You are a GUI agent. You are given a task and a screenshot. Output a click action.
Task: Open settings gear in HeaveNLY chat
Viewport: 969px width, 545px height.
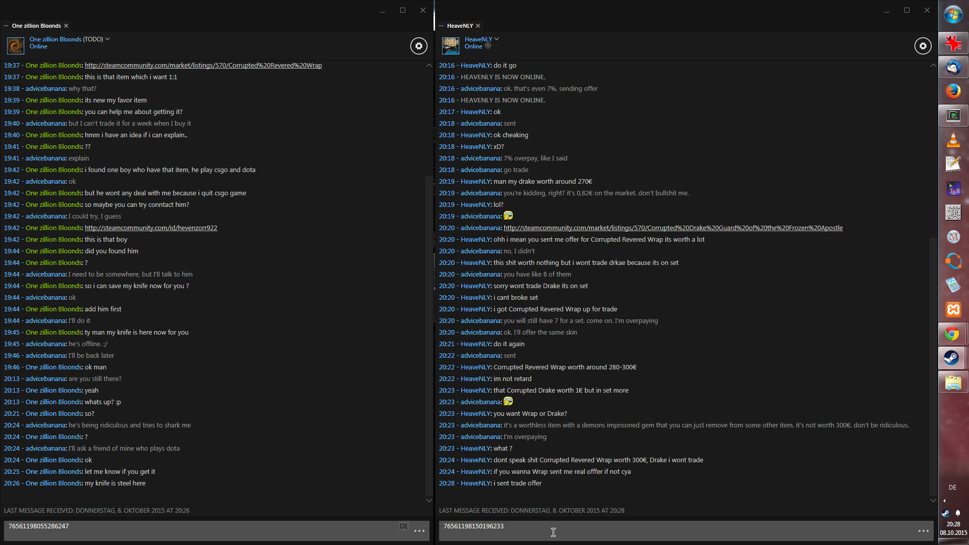pos(923,46)
